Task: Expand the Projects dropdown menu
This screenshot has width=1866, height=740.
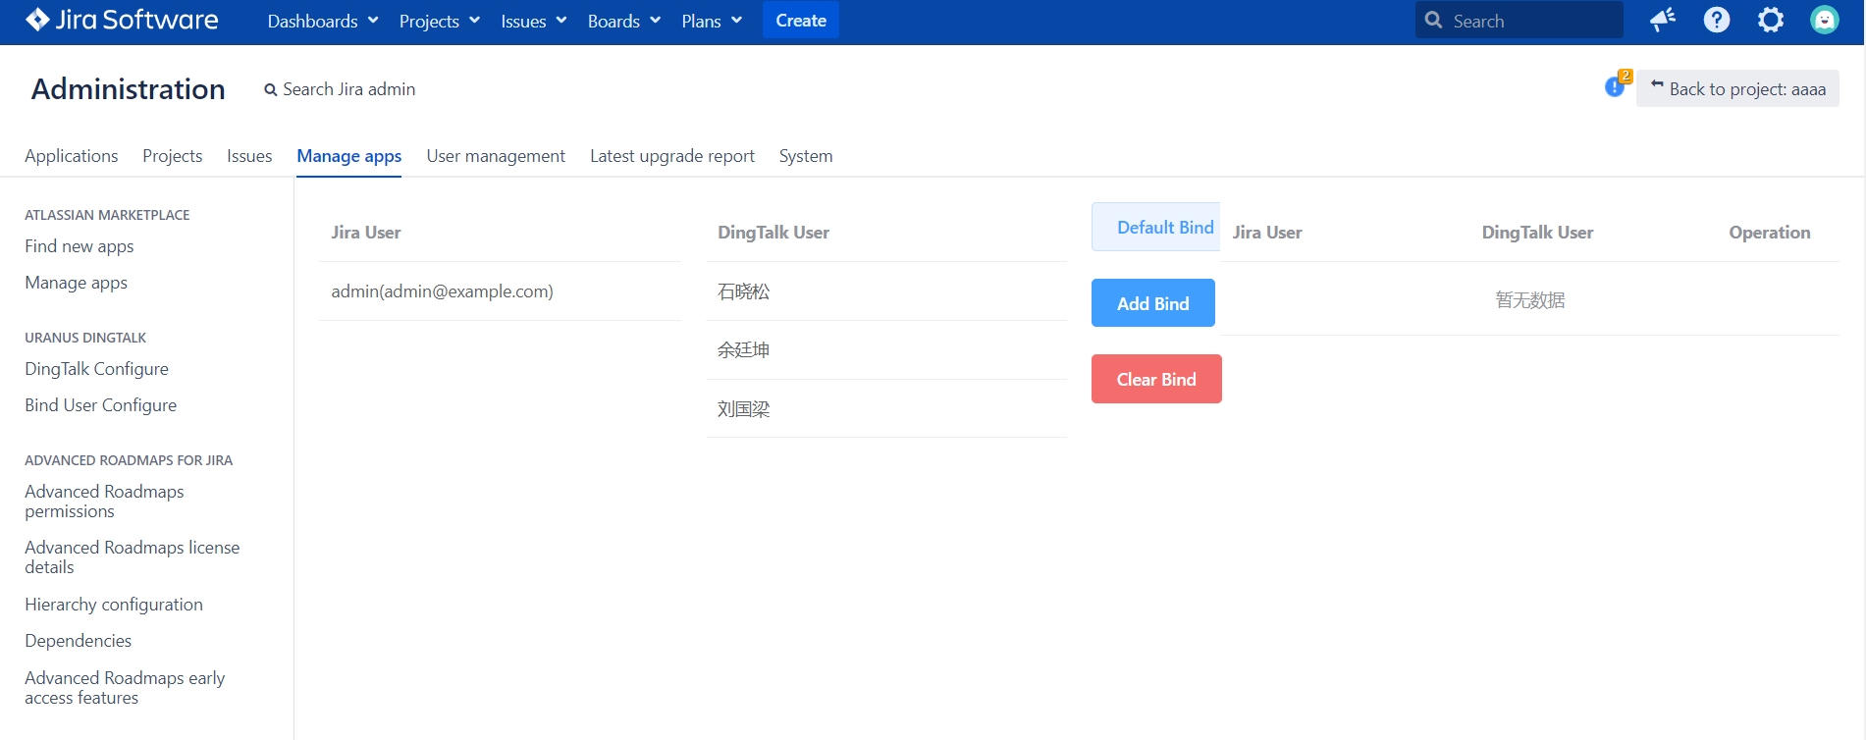Action: (439, 21)
